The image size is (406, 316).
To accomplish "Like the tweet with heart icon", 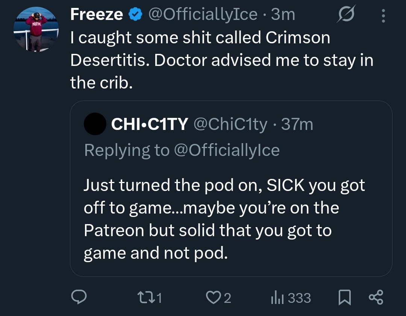I will 218,298.
